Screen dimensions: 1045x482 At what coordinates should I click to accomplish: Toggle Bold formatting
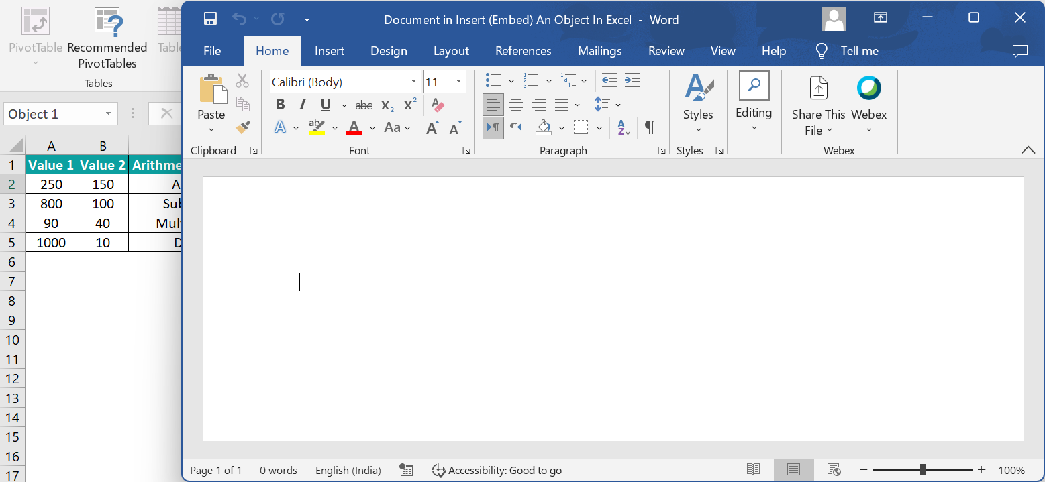[281, 105]
